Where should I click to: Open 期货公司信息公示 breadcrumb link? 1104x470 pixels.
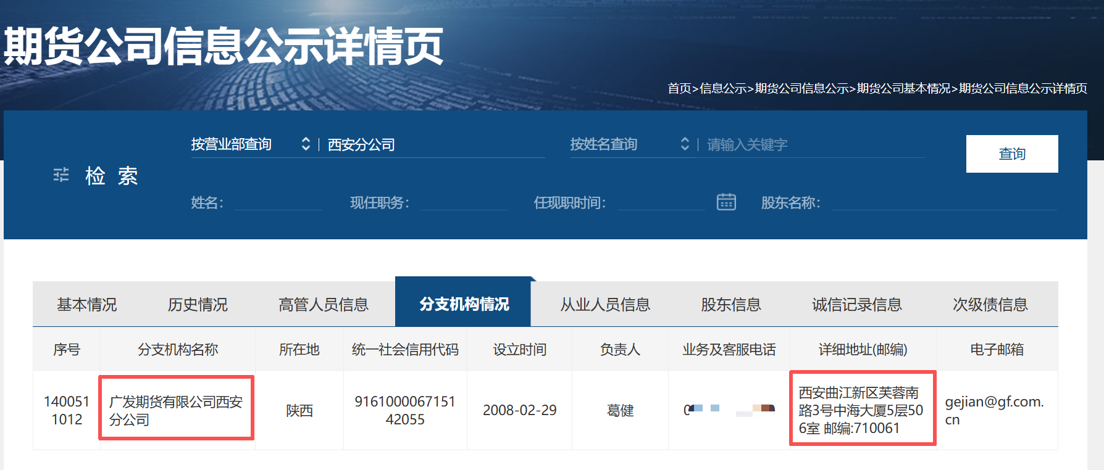802,88
